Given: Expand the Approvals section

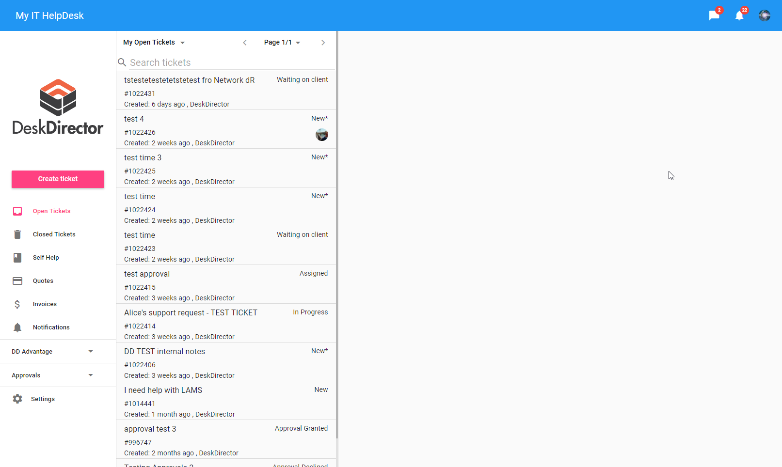Looking at the screenshot, I should coord(58,375).
